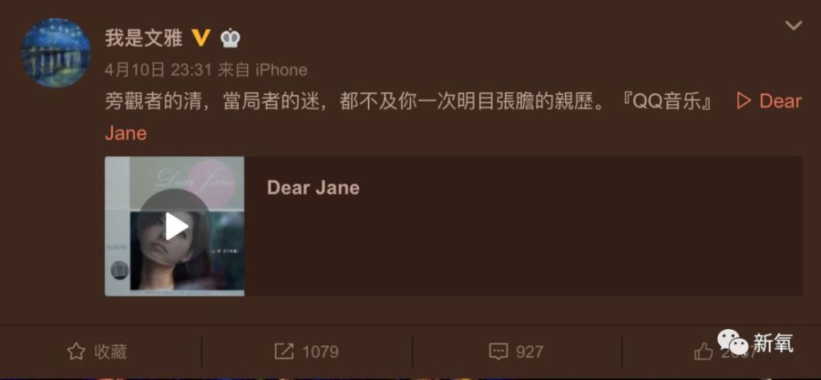Click the Dear Jane music card title
This screenshot has height=380, width=821.
313,188
